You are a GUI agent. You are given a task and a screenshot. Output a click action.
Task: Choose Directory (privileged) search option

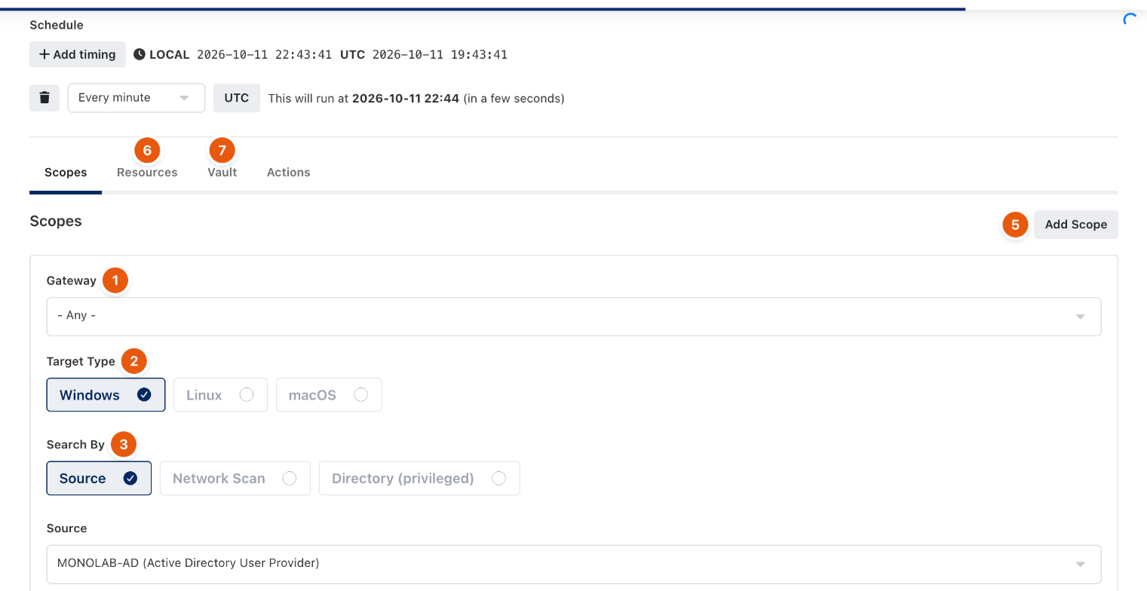tap(419, 479)
